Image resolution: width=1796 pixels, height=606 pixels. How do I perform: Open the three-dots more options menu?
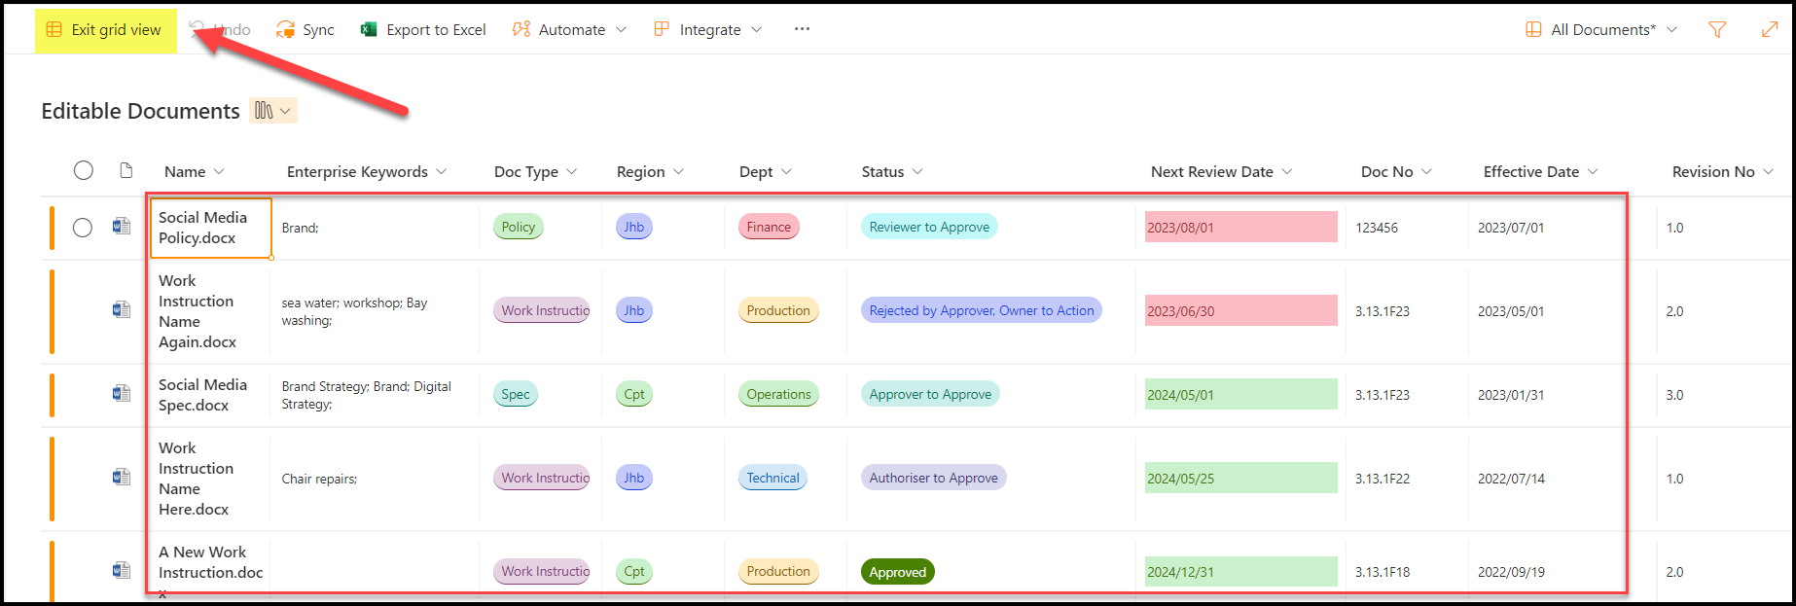click(x=802, y=29)
